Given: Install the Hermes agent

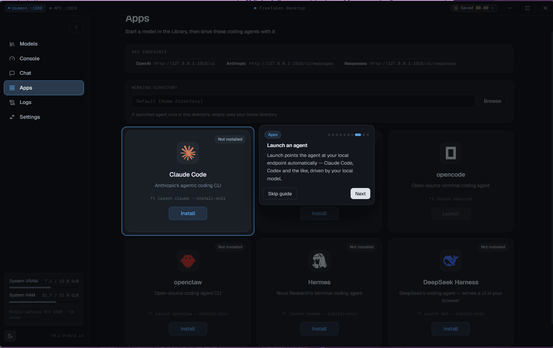Looking at the screenshot, I should point(319,329).
